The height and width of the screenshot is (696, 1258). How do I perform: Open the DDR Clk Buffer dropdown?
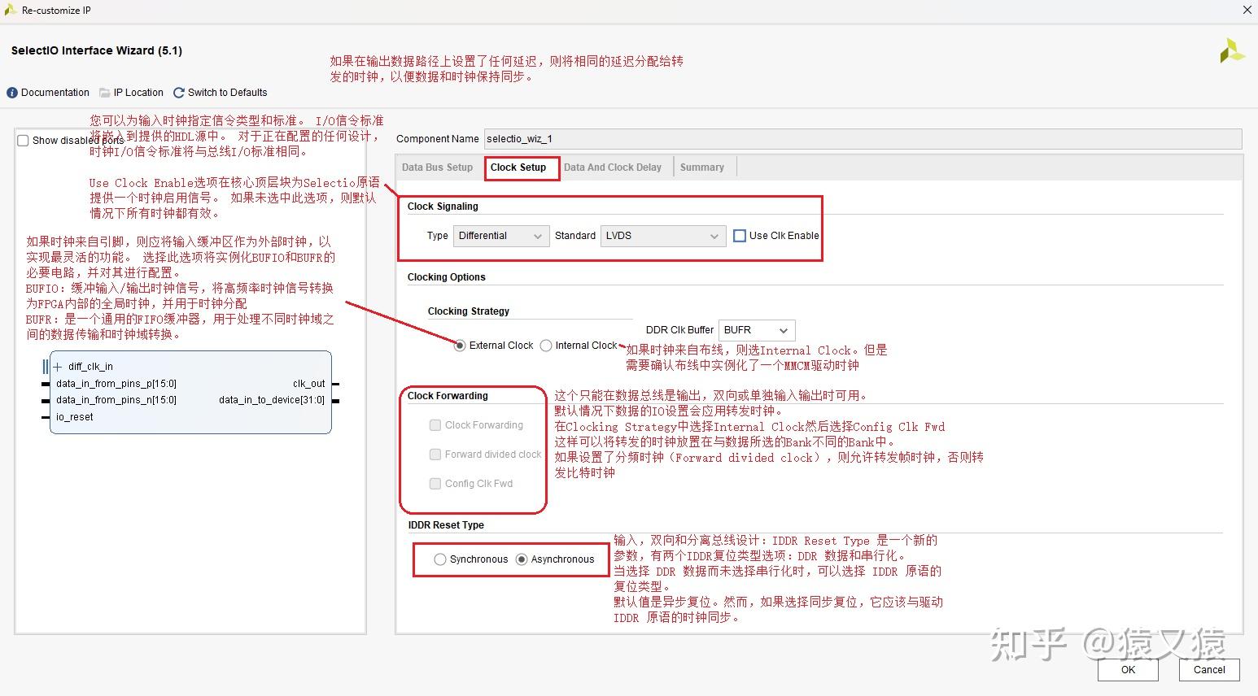point(756,330)
